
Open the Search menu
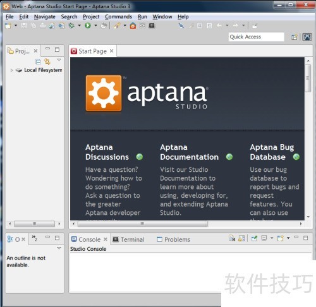pyautogui.click(x=69, y=16)
